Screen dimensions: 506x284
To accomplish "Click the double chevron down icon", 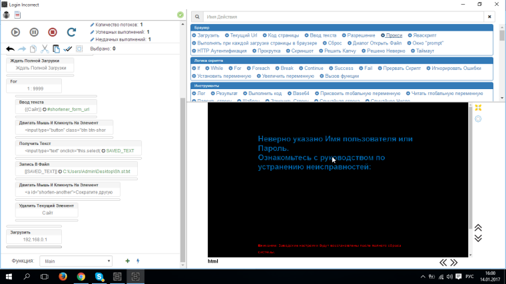I will (x=478, y=238).
